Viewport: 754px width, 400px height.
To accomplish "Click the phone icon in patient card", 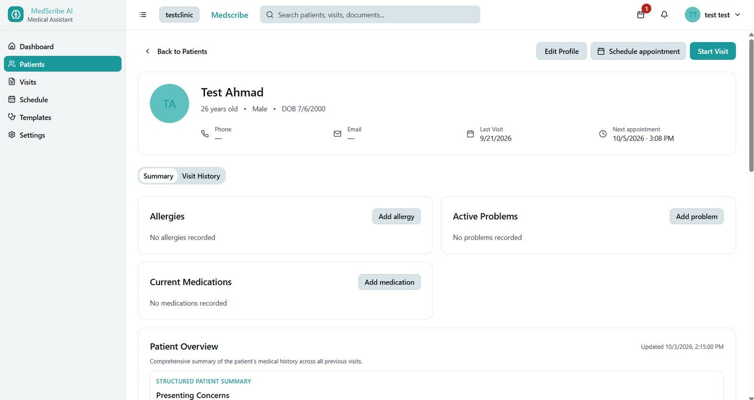I will (x=205, y=134).
